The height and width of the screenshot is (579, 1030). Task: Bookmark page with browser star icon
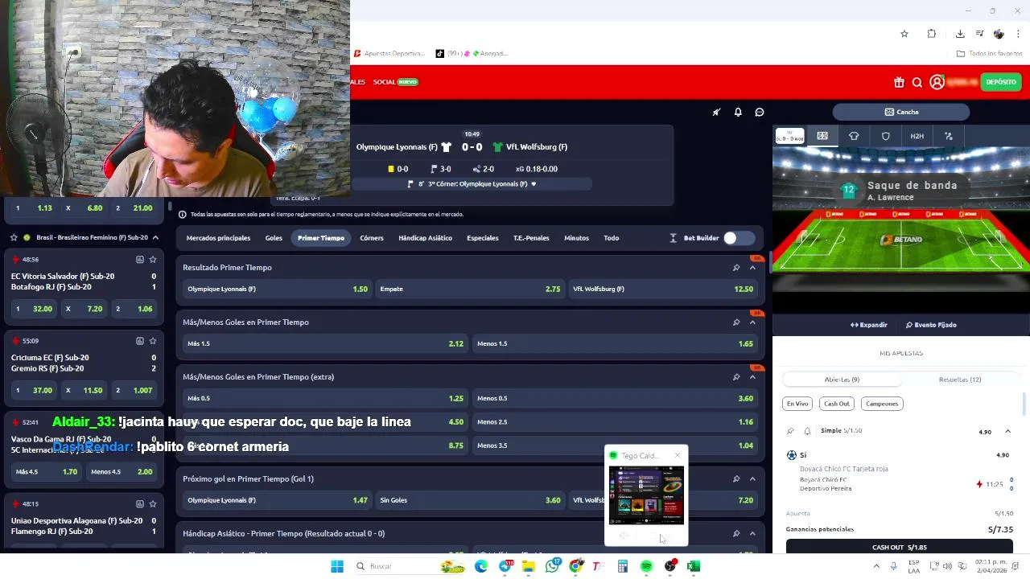point(904,34)
